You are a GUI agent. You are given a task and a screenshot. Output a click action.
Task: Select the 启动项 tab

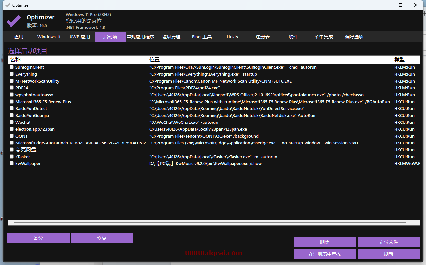click(x=110, y=37)
